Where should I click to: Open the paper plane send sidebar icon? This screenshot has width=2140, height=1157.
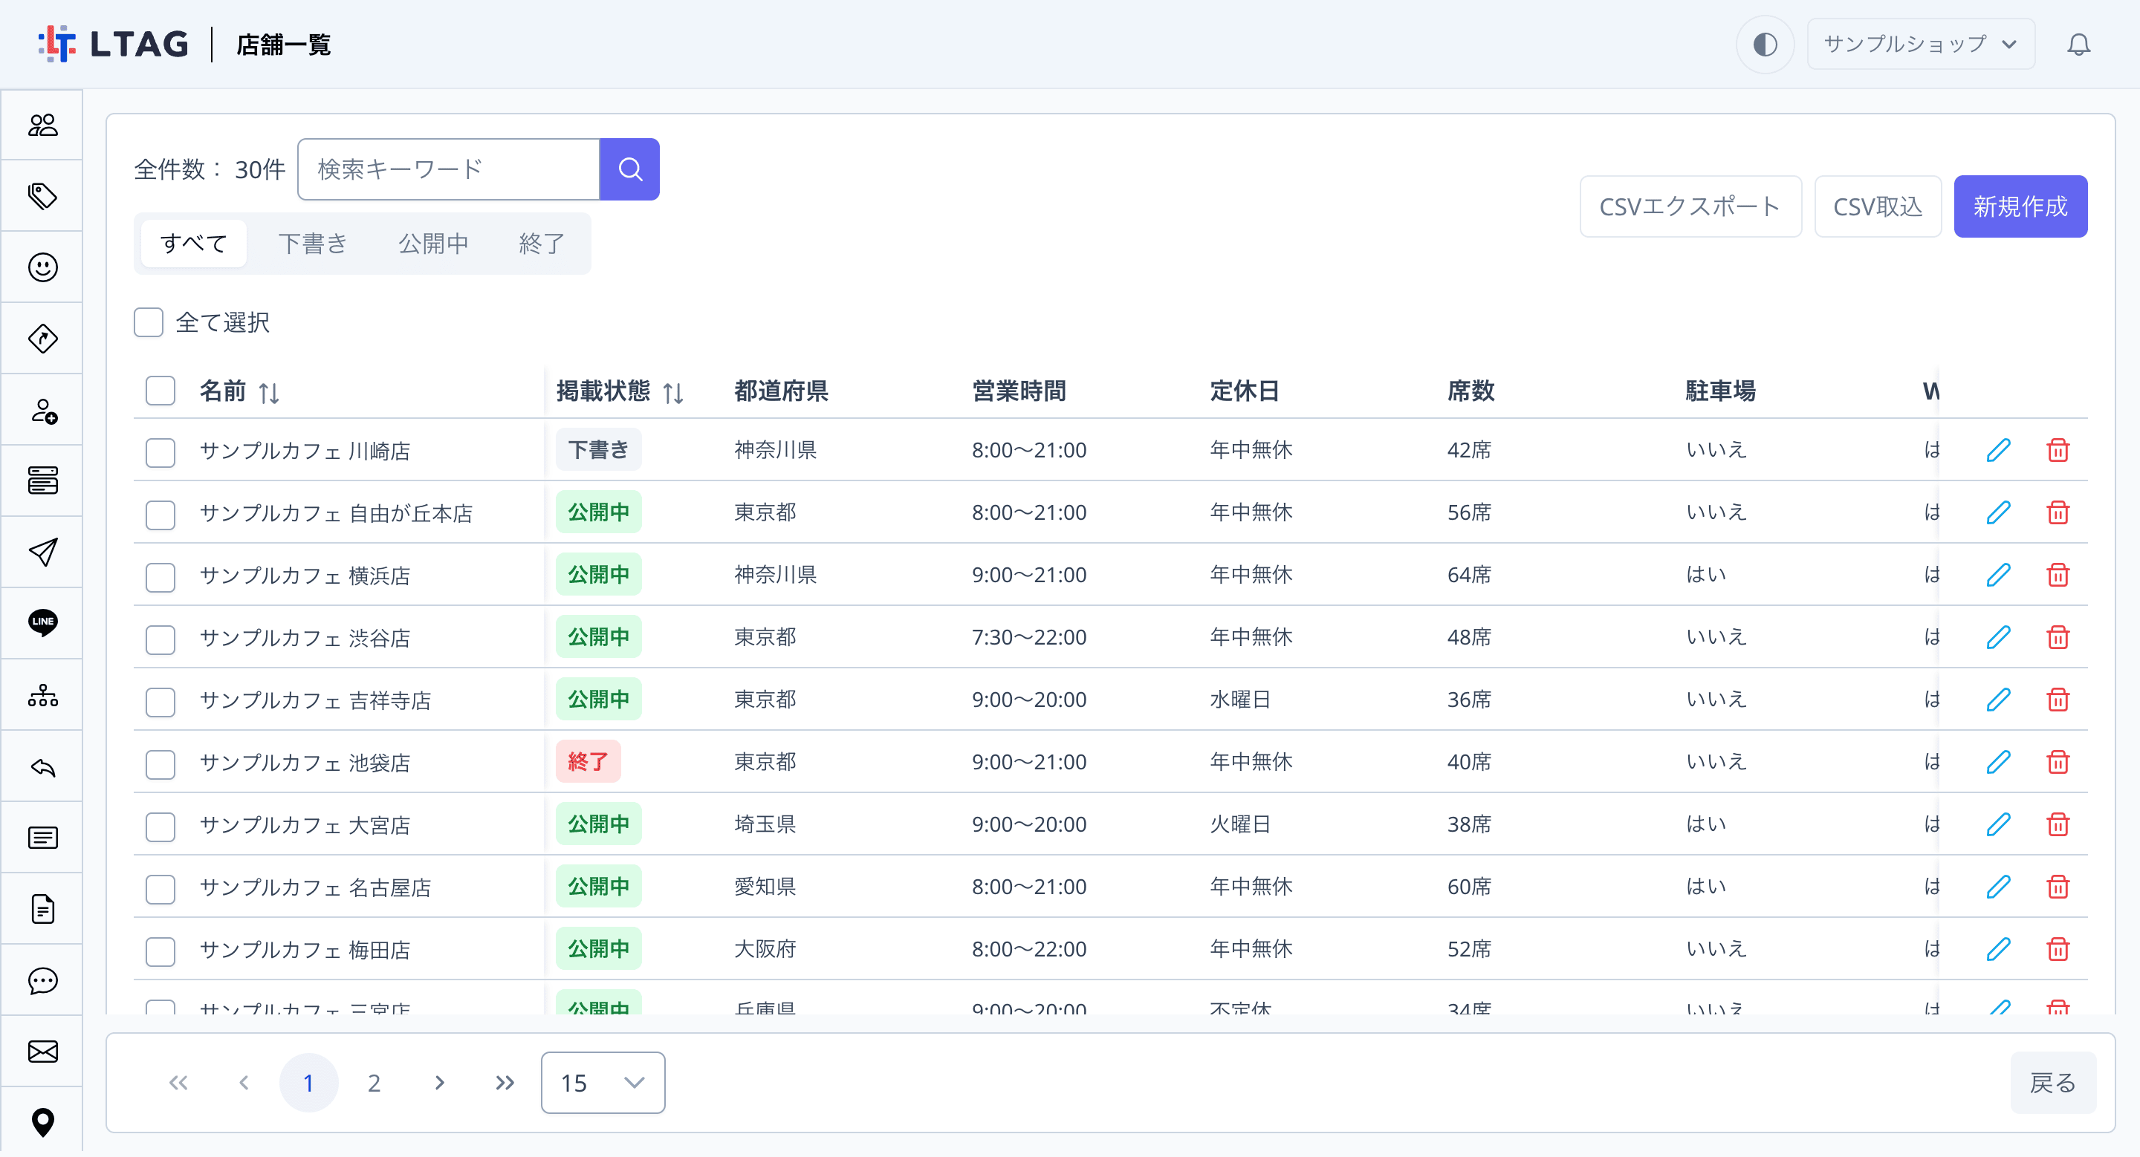point(42,552)
